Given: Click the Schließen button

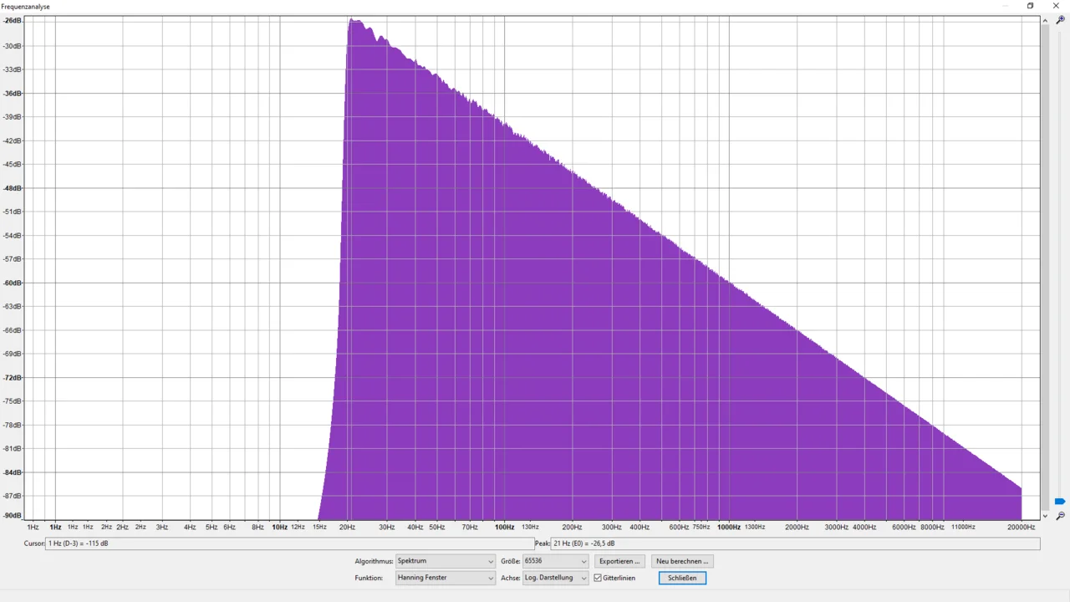Looking at the screenshot, I should tap(682, 578).
